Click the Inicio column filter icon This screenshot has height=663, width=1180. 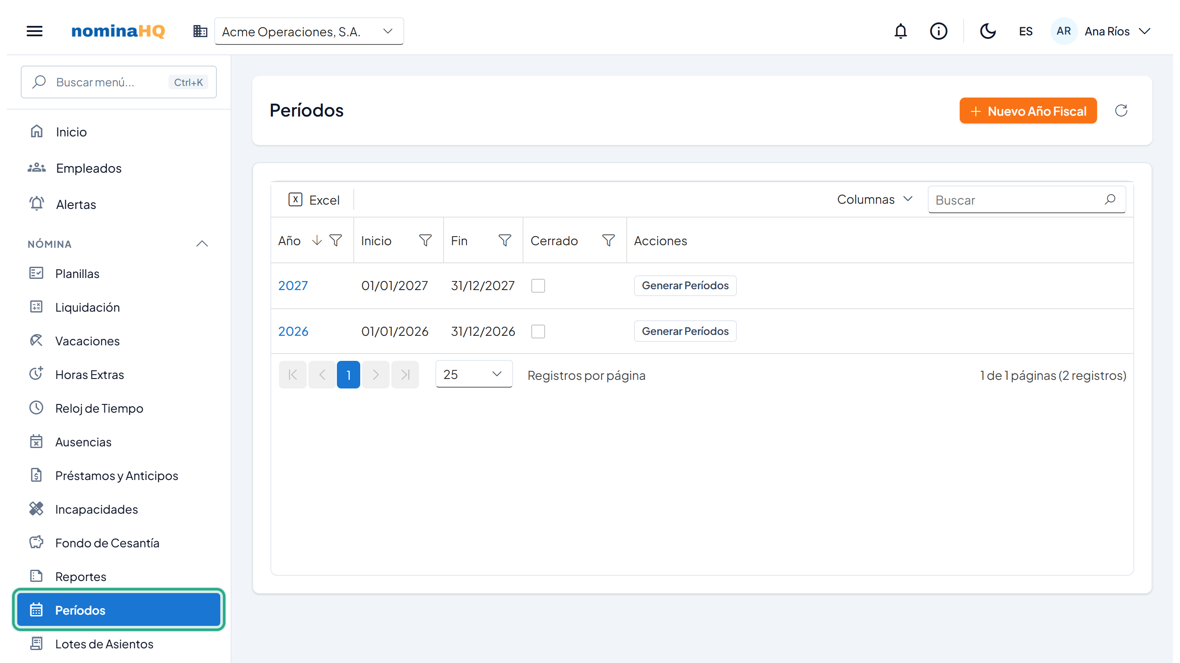pos(425,240)
